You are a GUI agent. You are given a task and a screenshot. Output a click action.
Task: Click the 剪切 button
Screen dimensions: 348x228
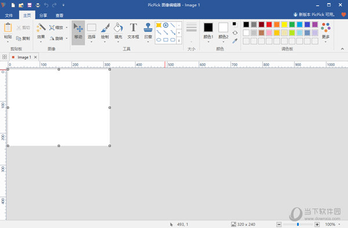click(x=23, y=27)
